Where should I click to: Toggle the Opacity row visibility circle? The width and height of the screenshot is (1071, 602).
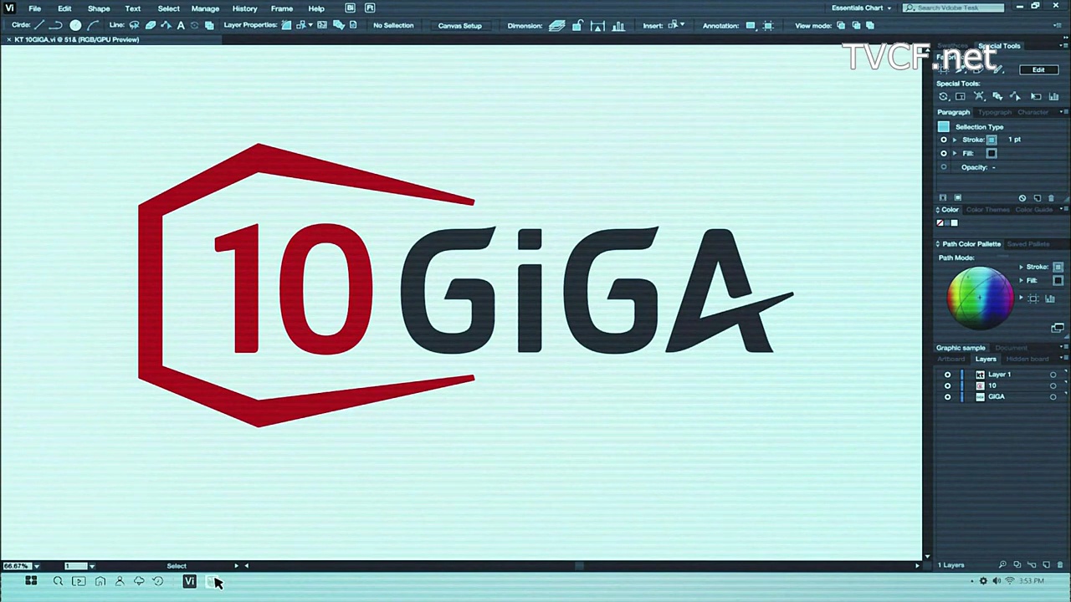(x=944, y=167)
